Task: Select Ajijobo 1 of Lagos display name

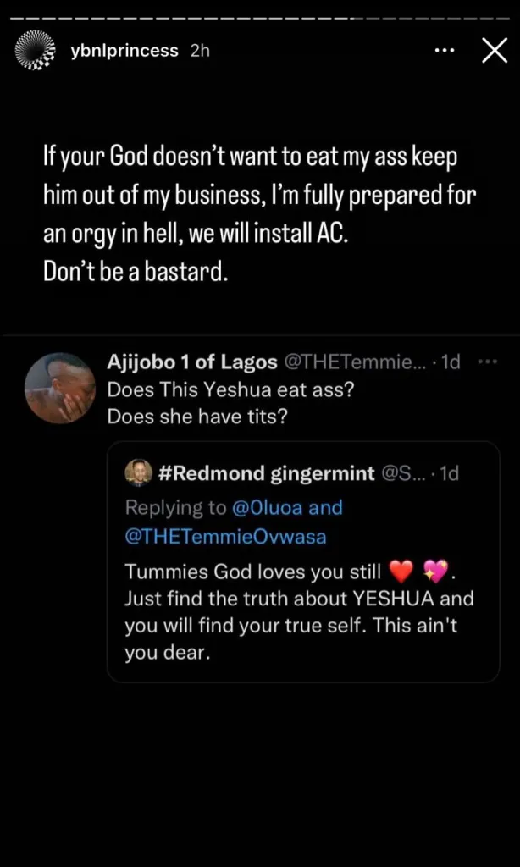Action: (x=192, y=362)
